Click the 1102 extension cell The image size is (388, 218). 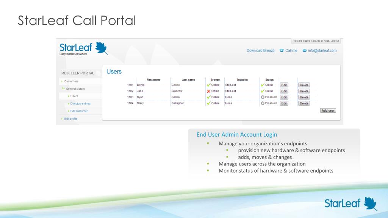[x=130, y=91]
